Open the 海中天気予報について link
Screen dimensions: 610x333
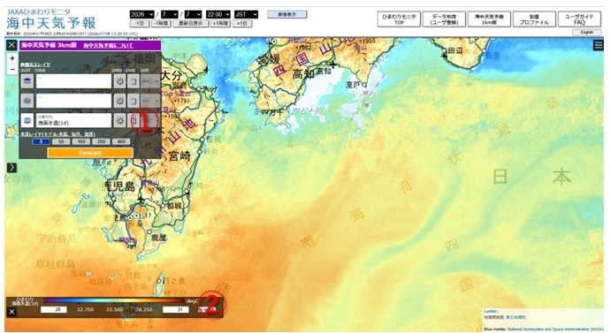coord(108,45)
